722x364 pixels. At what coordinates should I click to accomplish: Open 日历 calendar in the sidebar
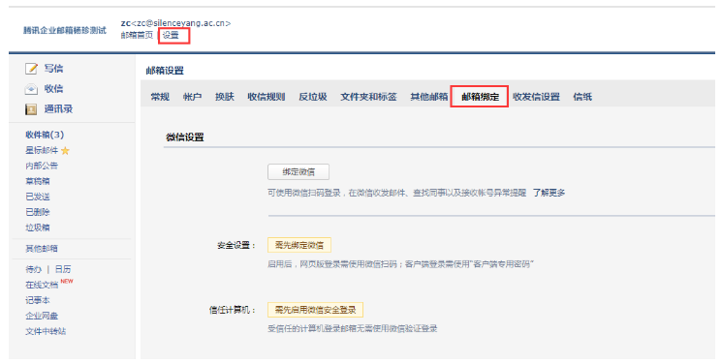(63, 269)
